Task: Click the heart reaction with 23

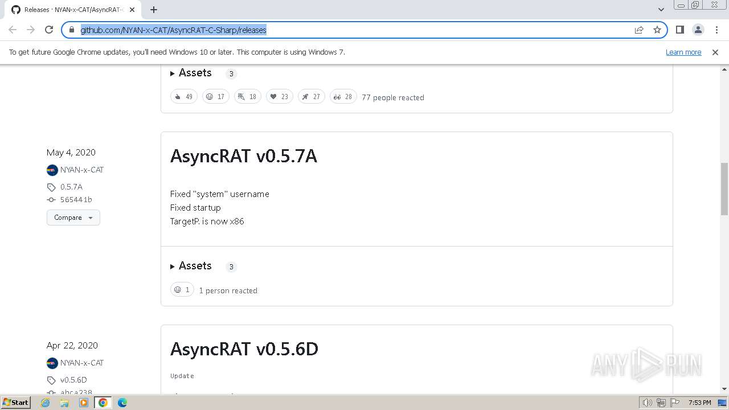Action: (280, 97)
